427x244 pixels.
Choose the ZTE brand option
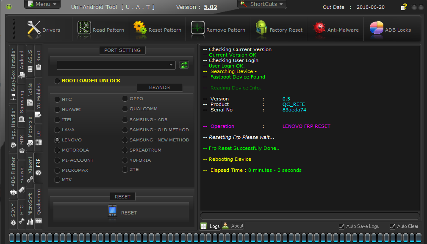125,170
